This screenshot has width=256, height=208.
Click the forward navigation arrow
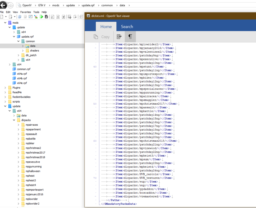11,5
